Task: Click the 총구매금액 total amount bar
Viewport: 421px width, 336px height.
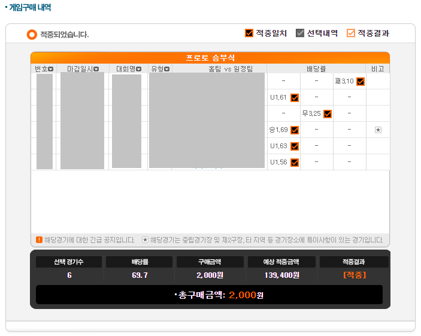Action: 209,295
